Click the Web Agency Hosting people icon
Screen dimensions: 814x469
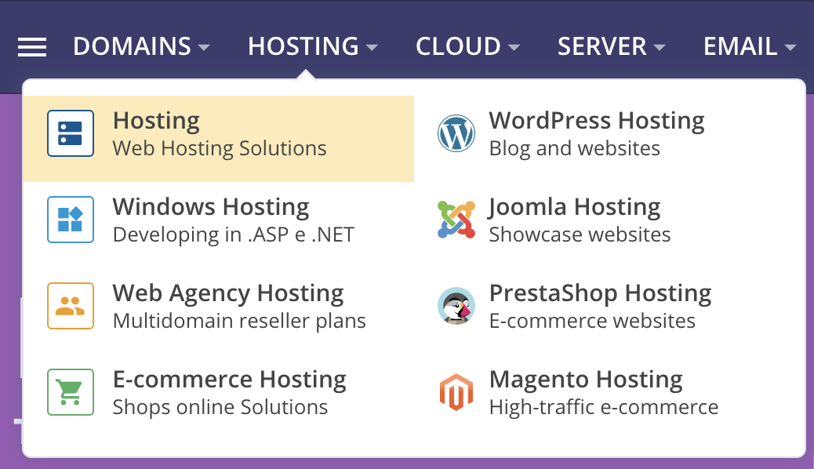tap(71, 306)
